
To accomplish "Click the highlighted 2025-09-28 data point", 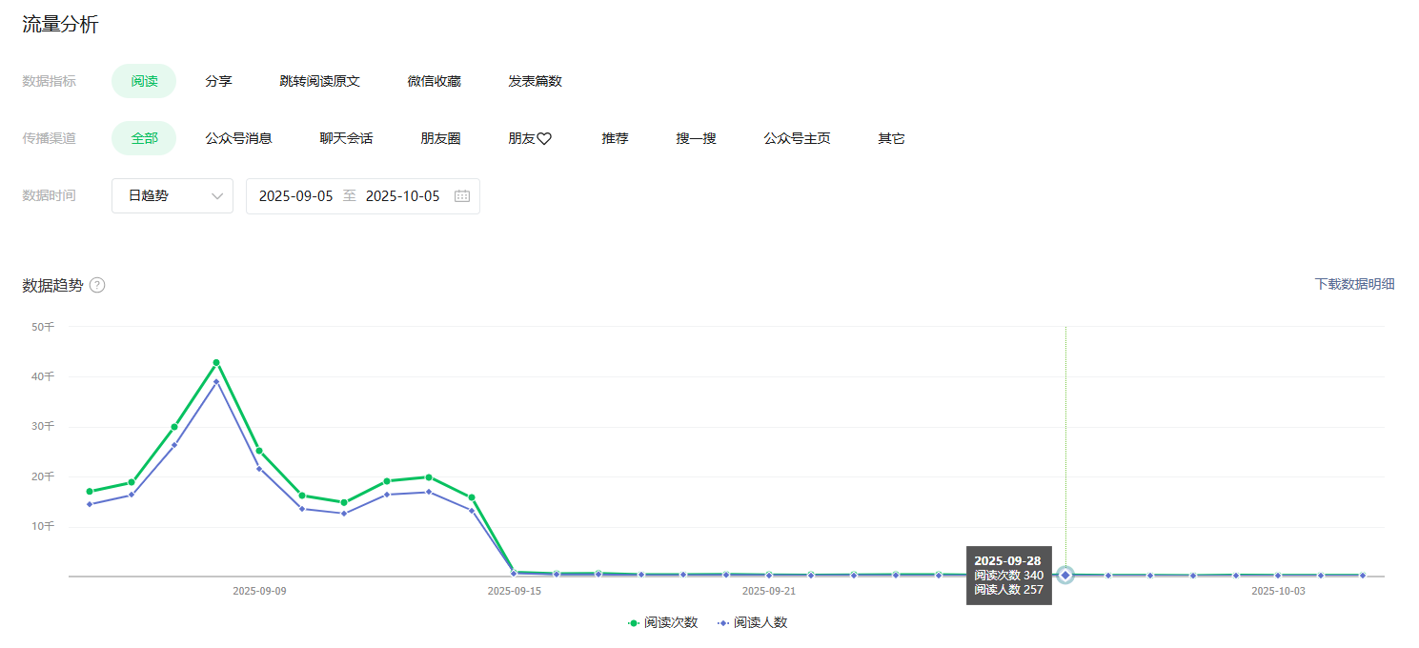I will point(1065,575).
